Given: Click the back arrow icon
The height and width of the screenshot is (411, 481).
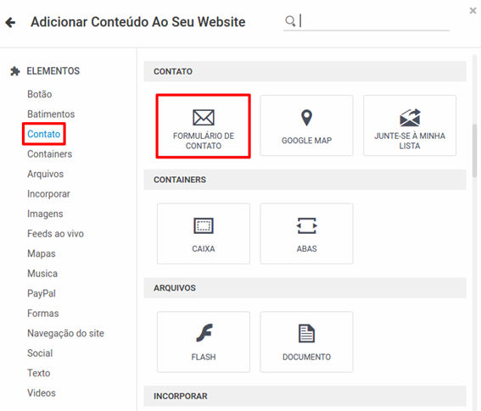Looking at the screenshot, I should pos(10,22).
